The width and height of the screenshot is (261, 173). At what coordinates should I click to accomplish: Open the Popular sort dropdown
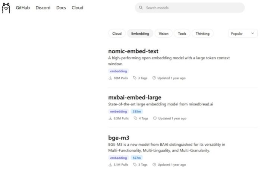click(x=242, y=34)
